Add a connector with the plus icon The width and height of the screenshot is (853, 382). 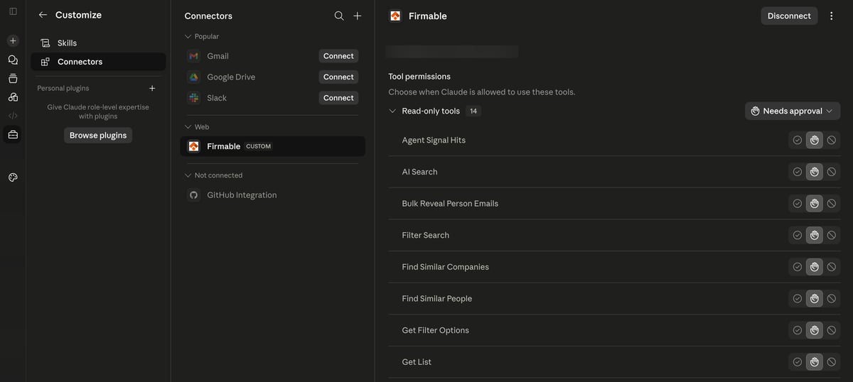tap(358, 16)
